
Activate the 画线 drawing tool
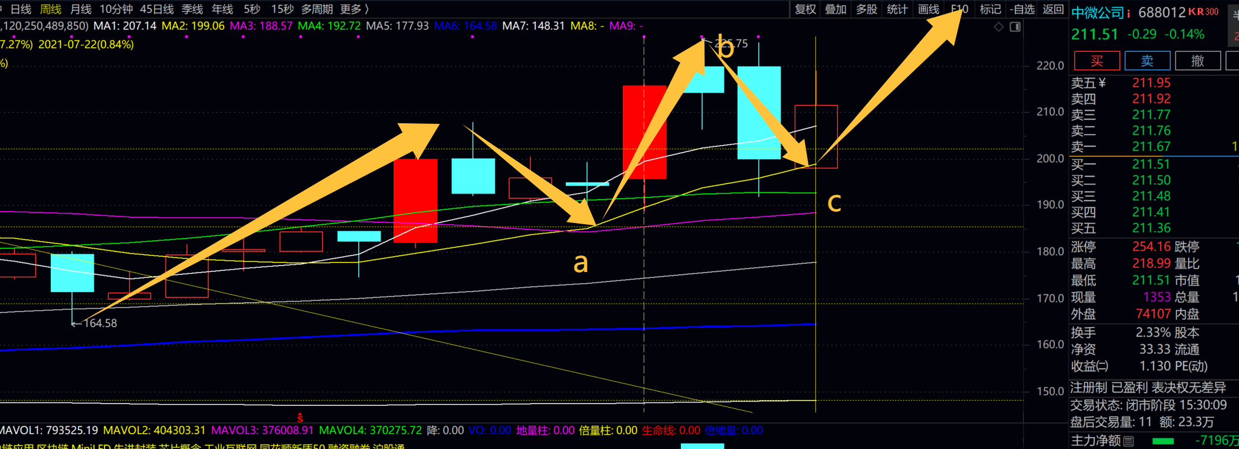coord(929,9)
